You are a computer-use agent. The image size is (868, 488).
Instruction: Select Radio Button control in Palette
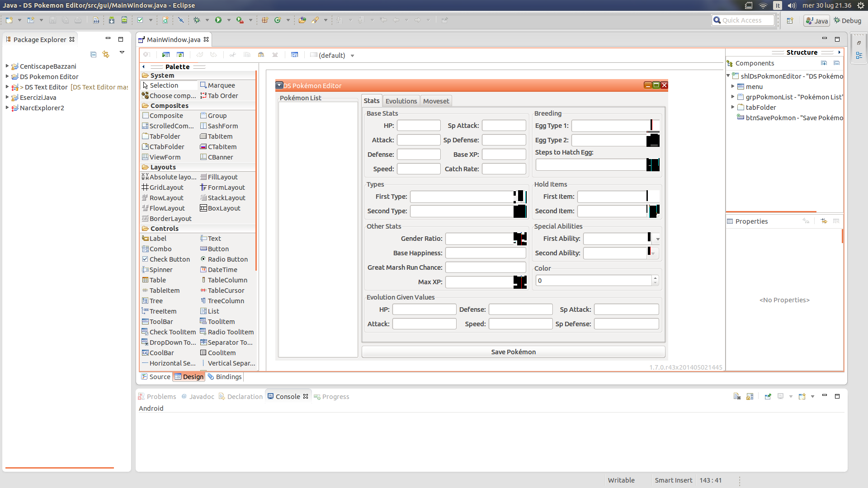coord(224,259)
